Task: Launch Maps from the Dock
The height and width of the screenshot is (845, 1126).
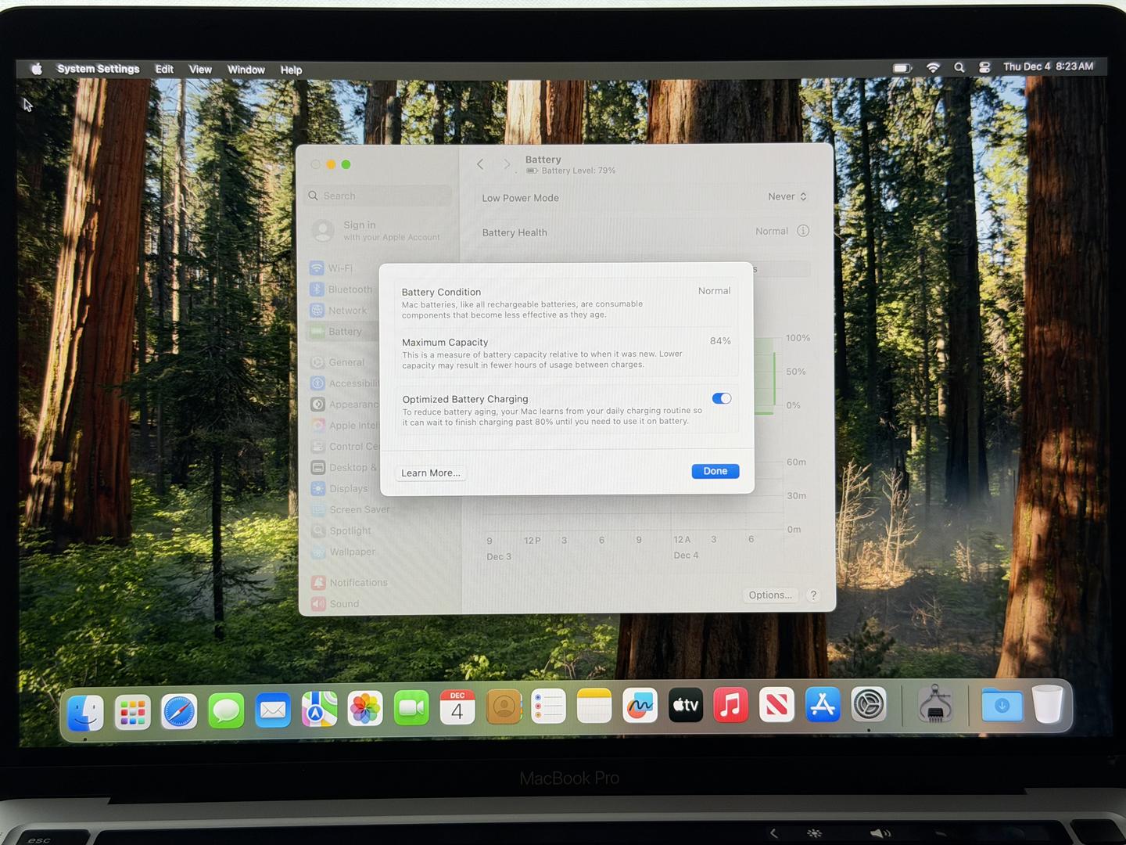Action: [319, 710]
